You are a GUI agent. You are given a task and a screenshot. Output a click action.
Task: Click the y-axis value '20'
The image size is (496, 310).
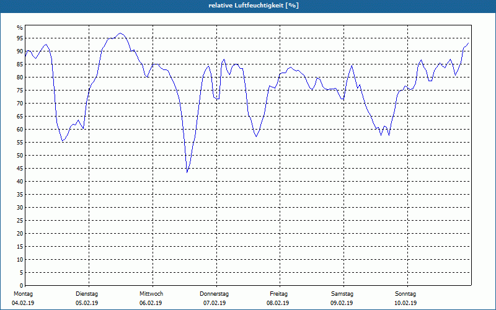20,234
